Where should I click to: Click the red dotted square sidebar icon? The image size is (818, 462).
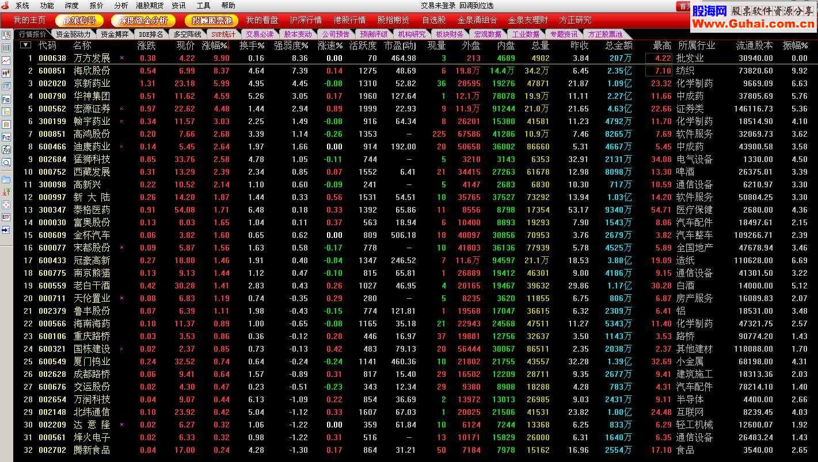[6, 205]
